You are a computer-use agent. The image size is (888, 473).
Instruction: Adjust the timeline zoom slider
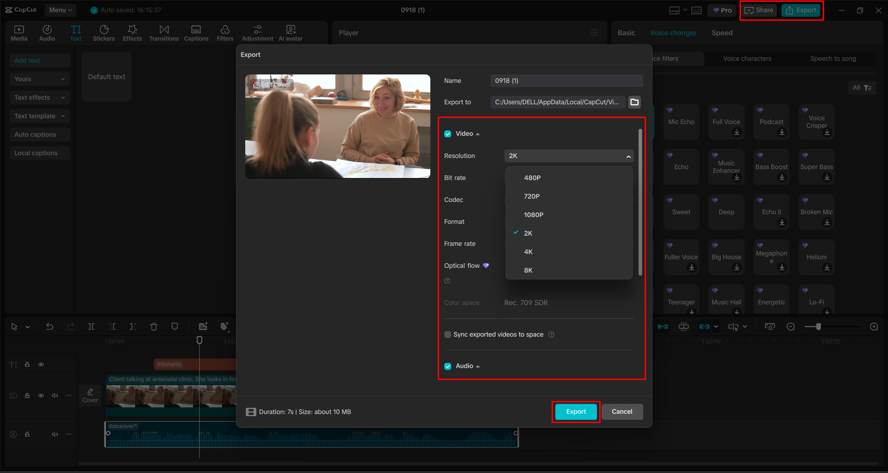tap(818, 326)
